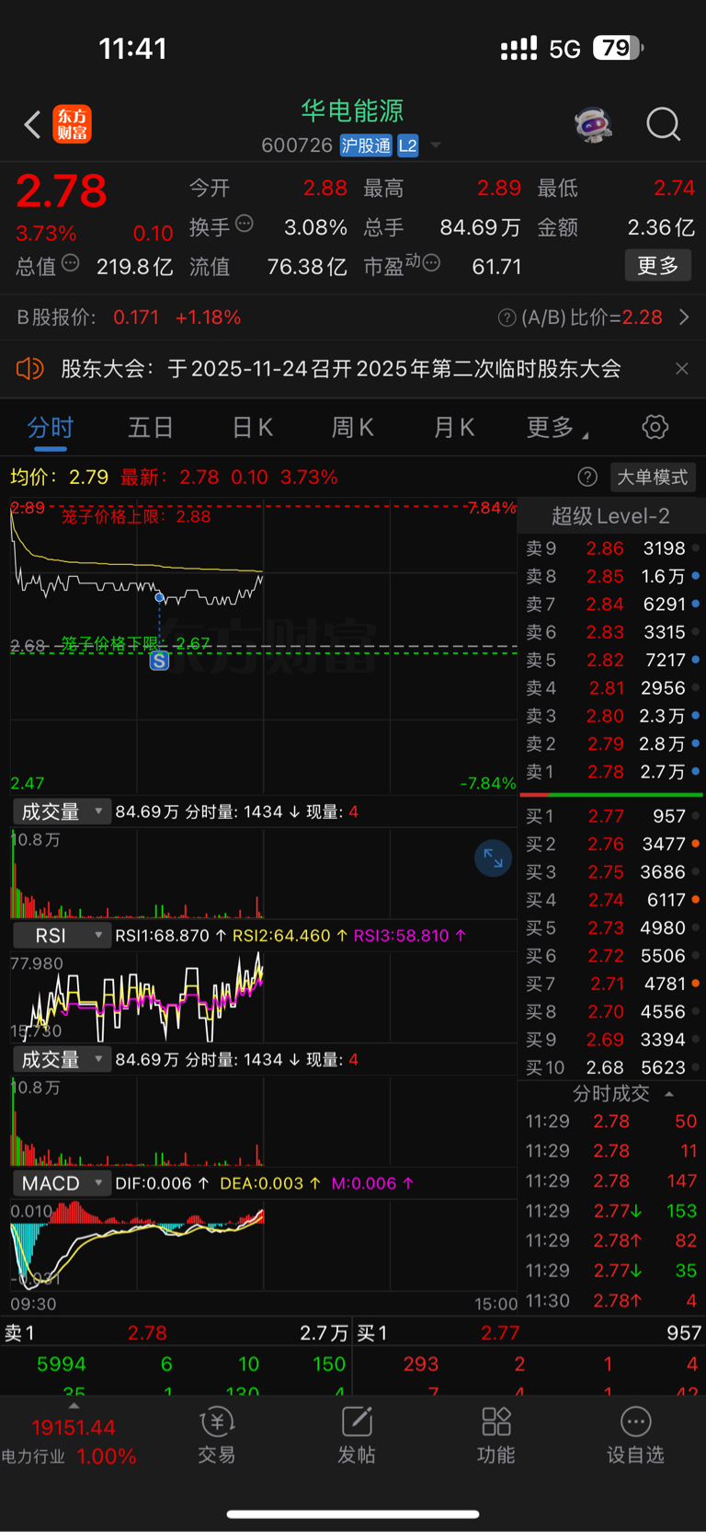The image size is (706, 1532).
Task: Switch to the 月K tab
Action: 453,428
